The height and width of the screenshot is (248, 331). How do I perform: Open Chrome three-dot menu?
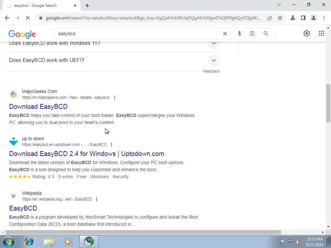tap(324, 18)
